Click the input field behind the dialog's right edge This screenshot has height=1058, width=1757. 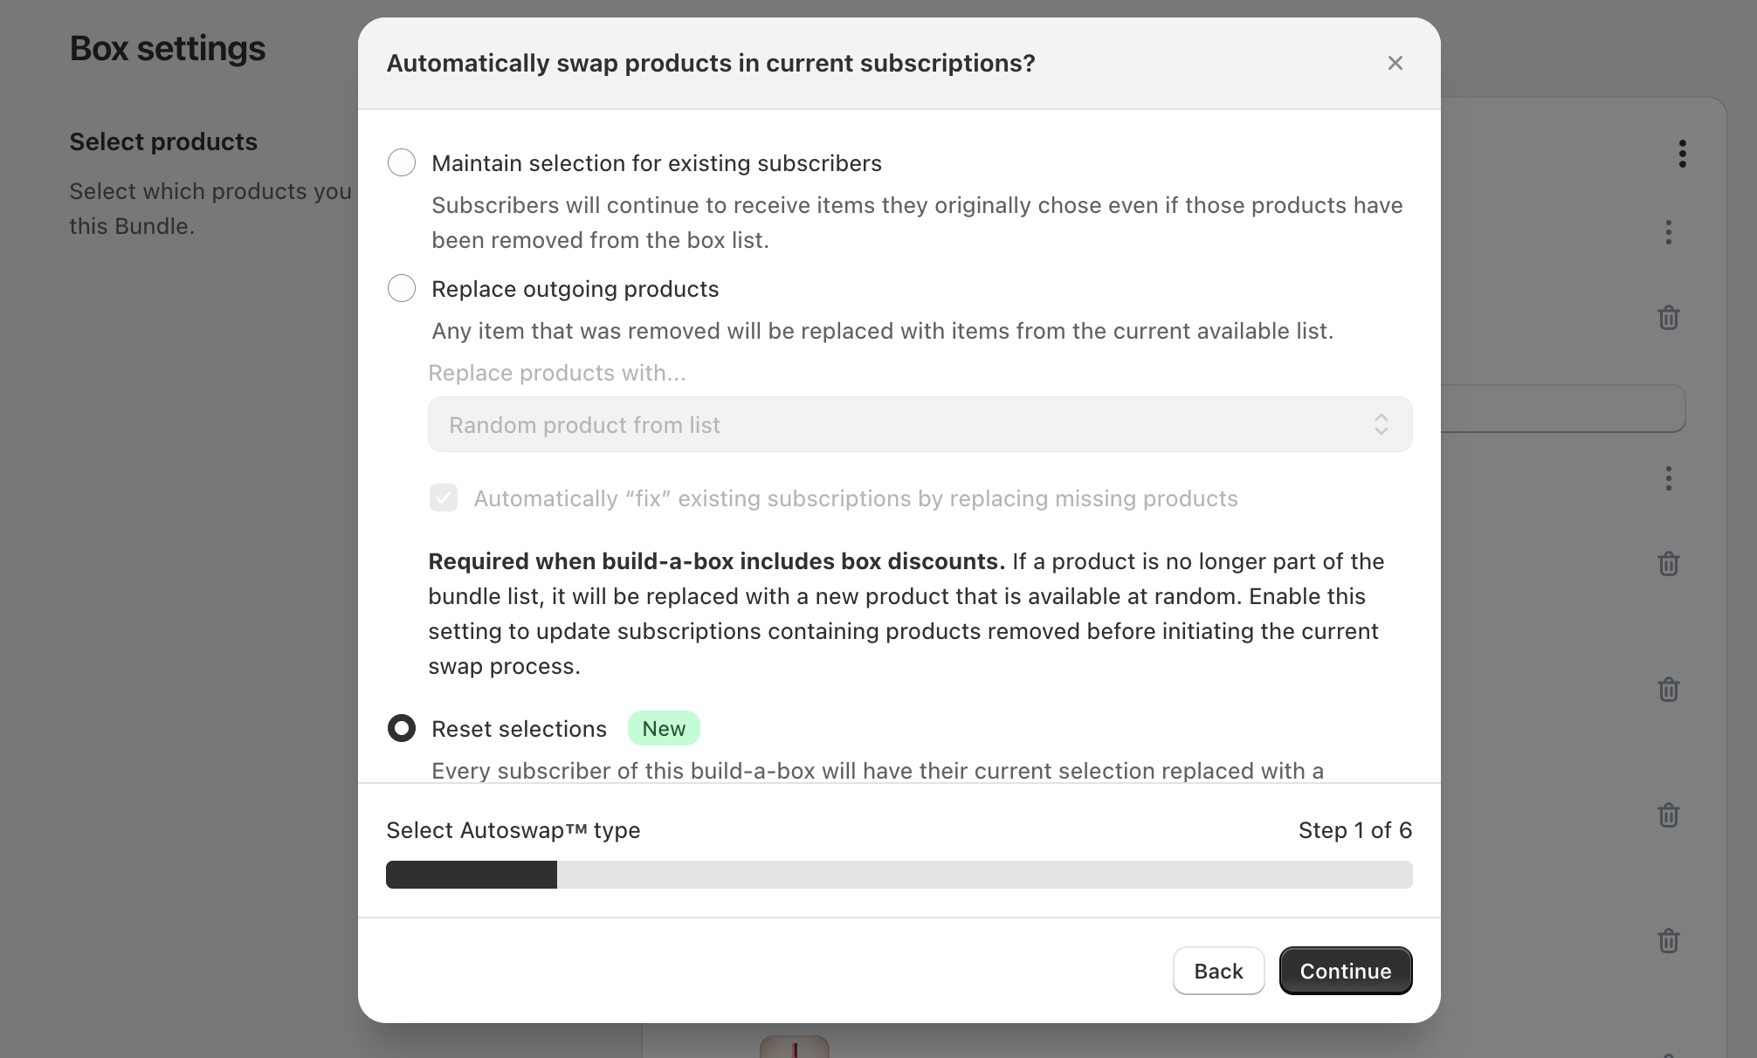[1563, 409]
